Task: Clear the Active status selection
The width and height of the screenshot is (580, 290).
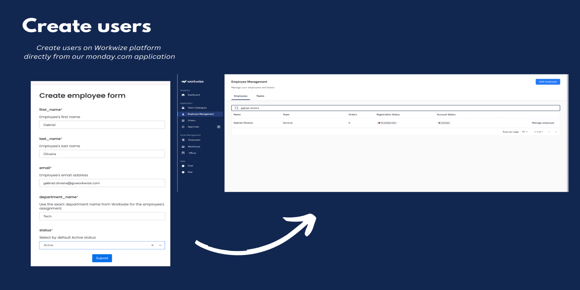Action: tap(153, 245)
